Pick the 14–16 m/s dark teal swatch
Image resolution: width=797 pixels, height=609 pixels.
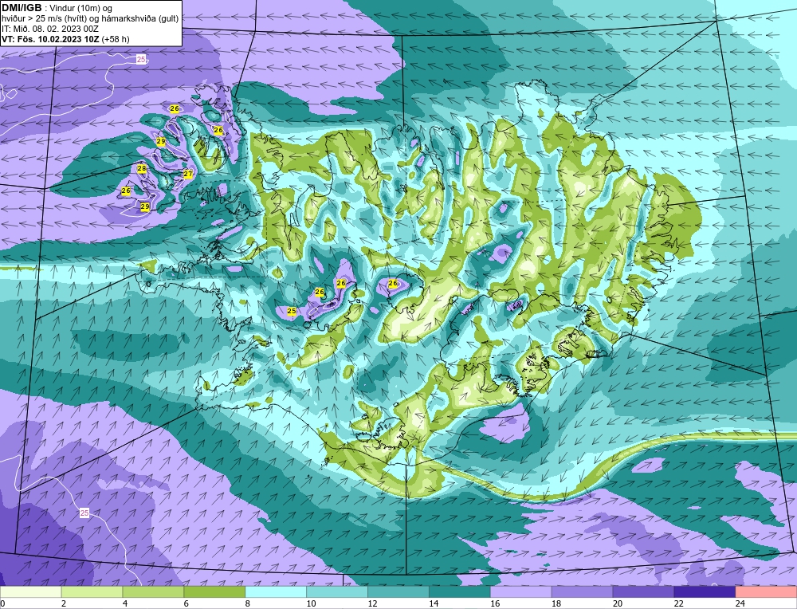coord(460,592)
